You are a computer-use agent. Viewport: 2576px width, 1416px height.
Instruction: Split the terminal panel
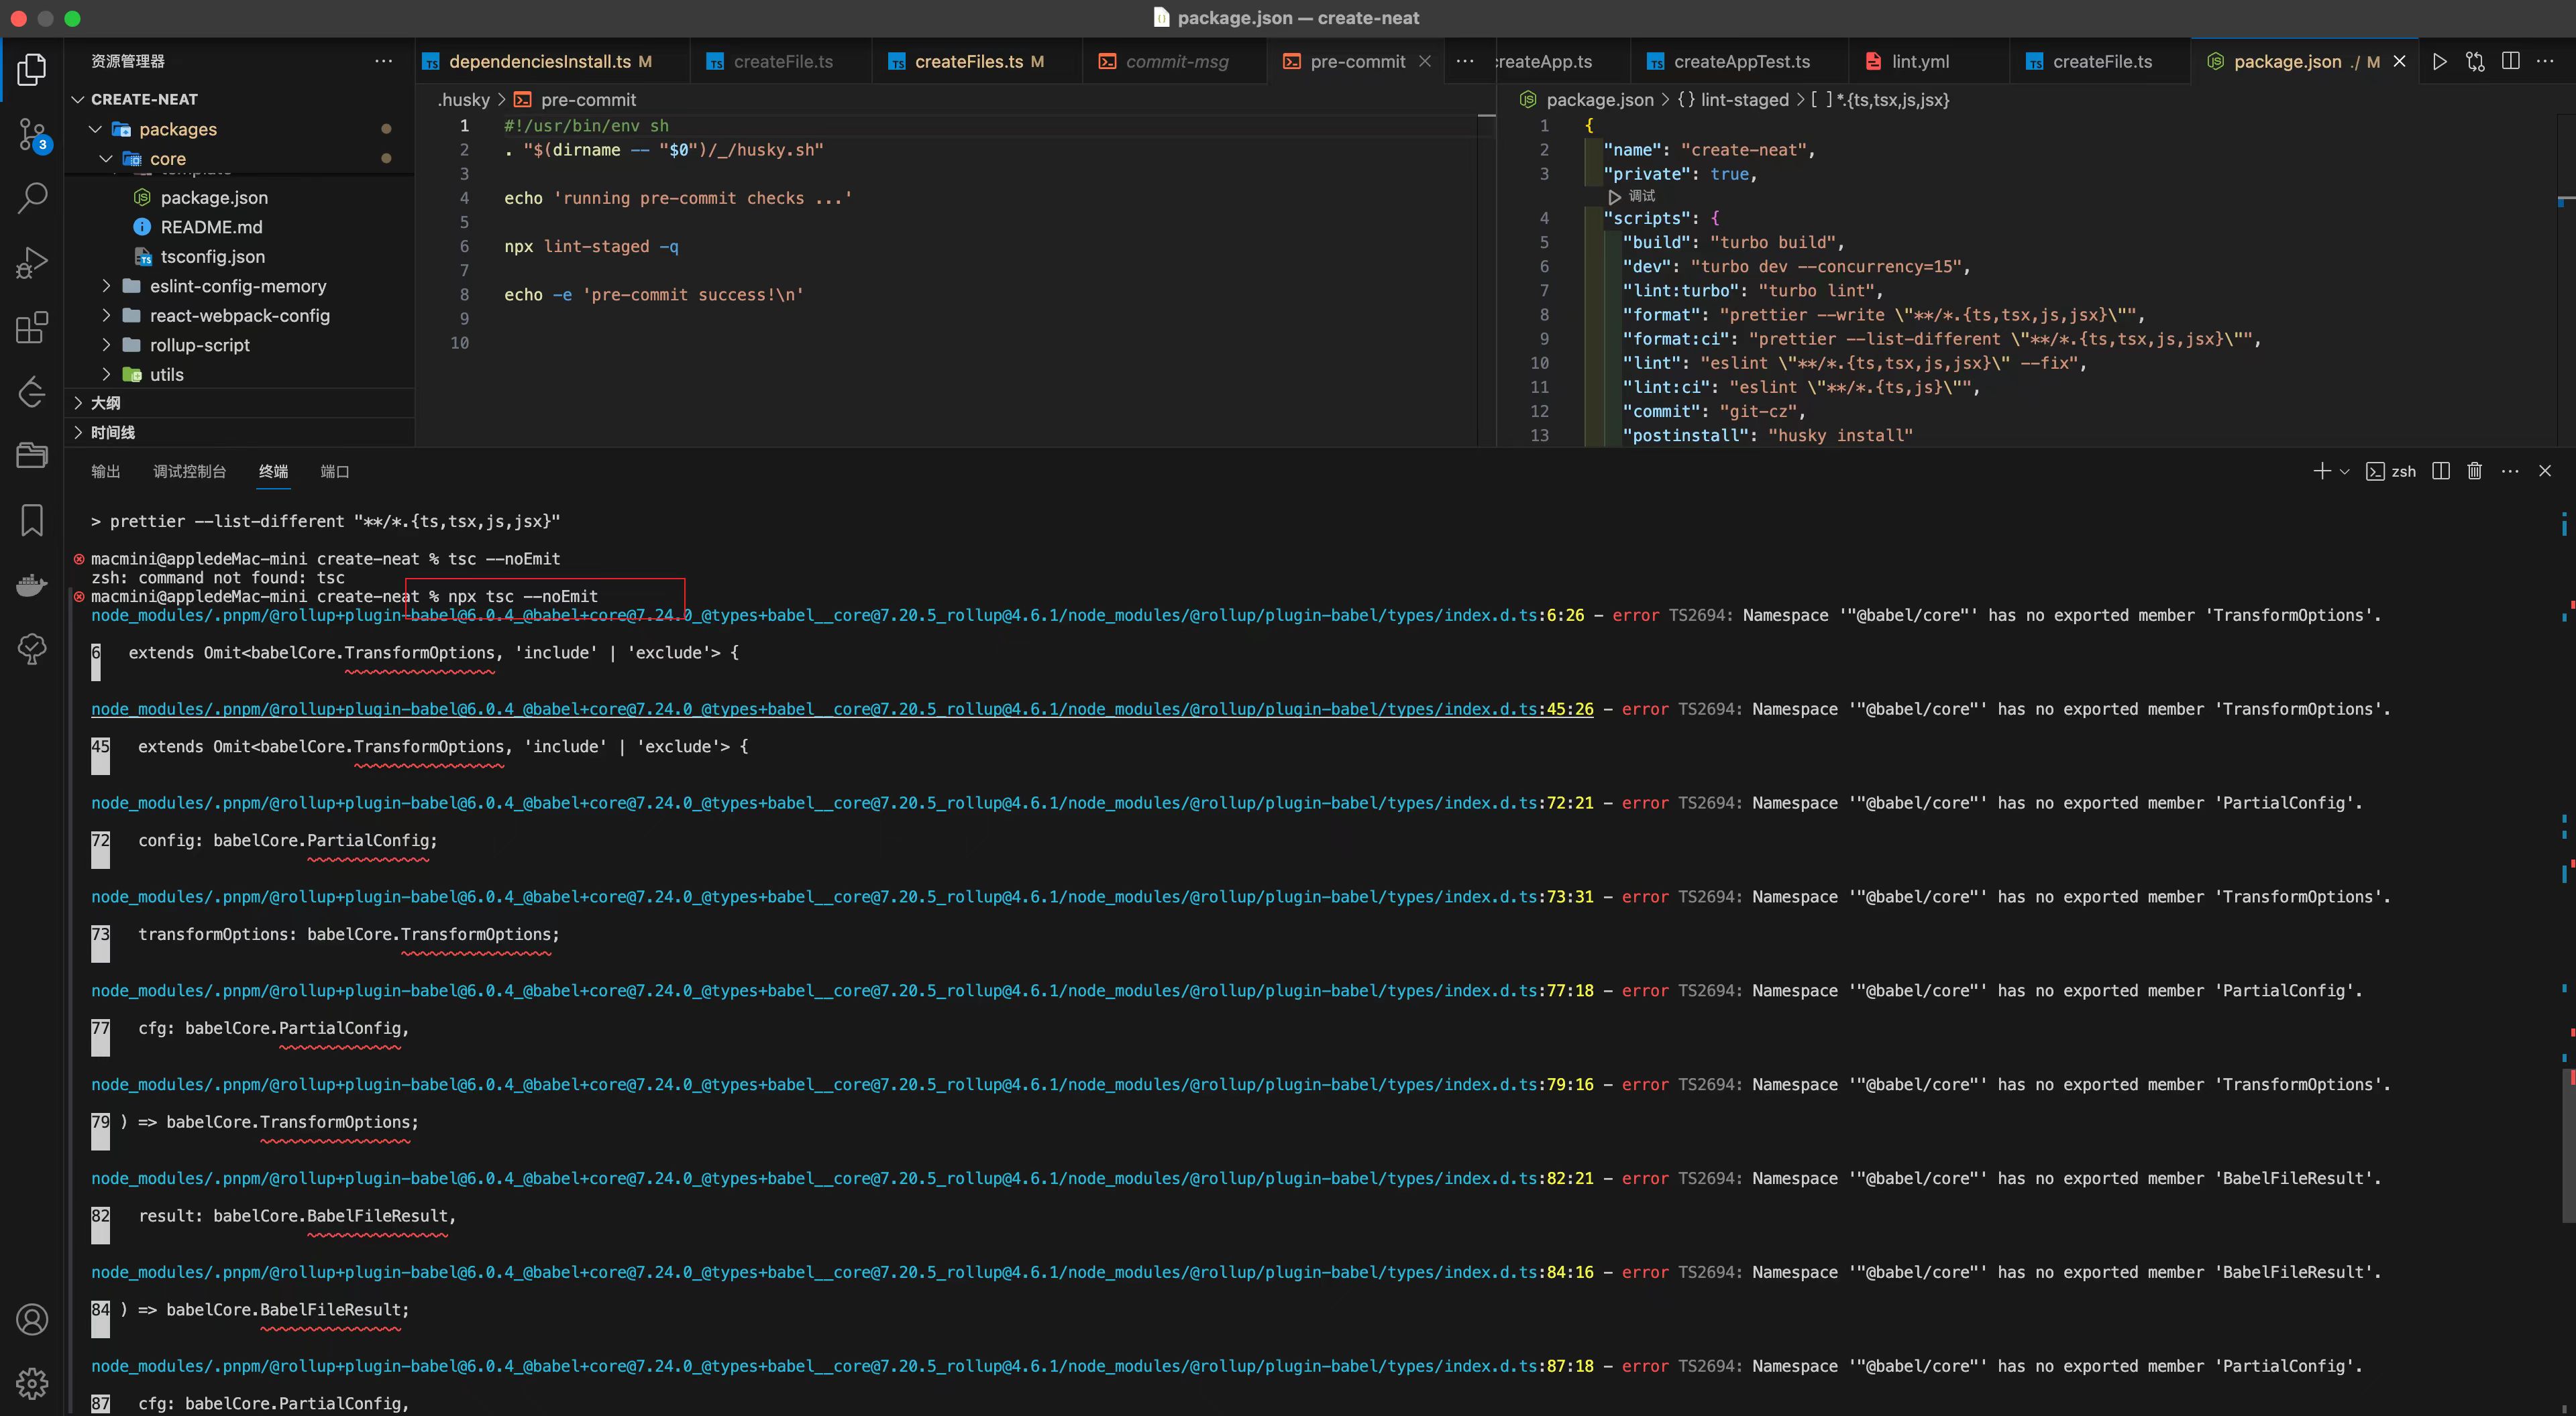(x=2440, y=471)
